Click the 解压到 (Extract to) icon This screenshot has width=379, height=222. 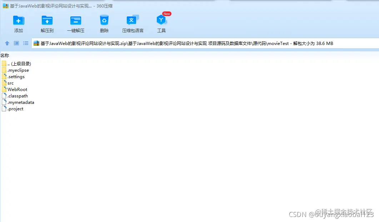point(47,21)
